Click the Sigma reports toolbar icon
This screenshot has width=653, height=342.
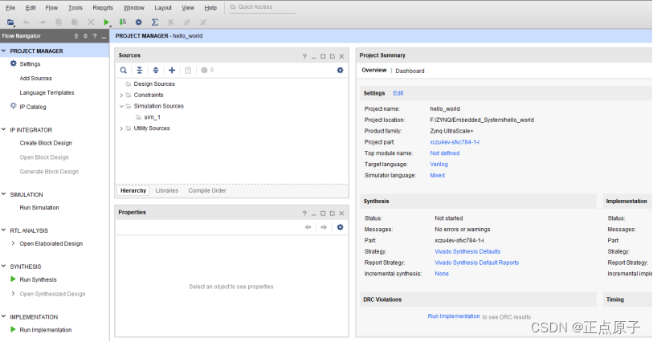(x=154, y=22)
